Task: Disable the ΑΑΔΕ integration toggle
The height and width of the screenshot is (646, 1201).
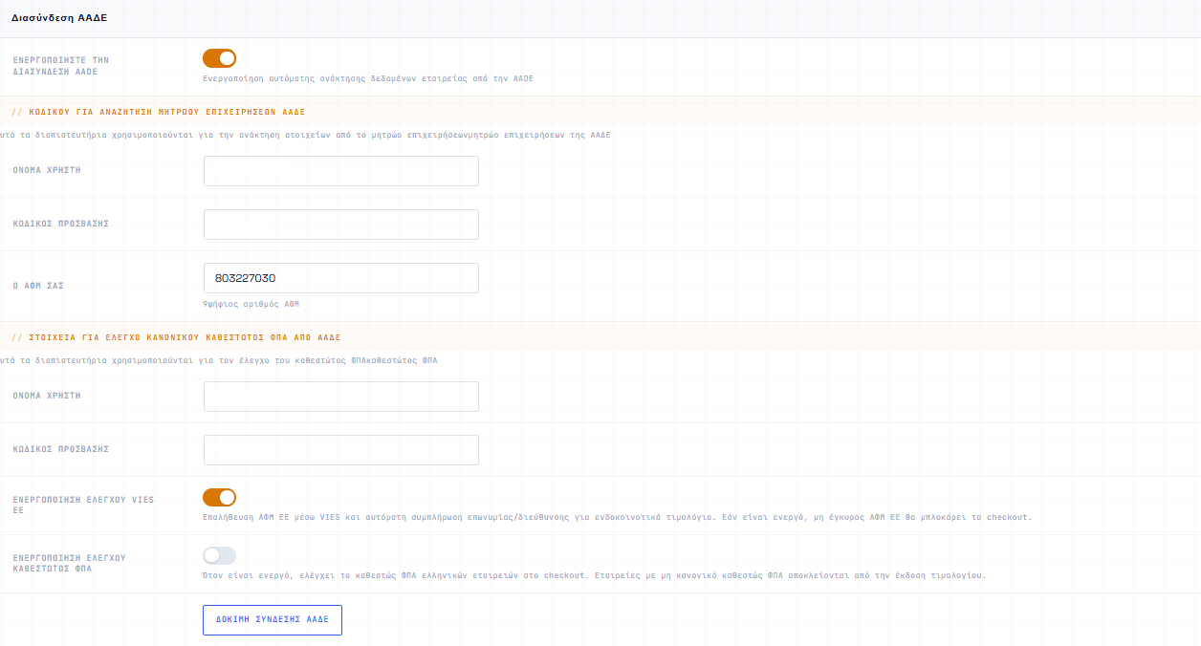Action: pyautogui.click(x=219, y=58)
